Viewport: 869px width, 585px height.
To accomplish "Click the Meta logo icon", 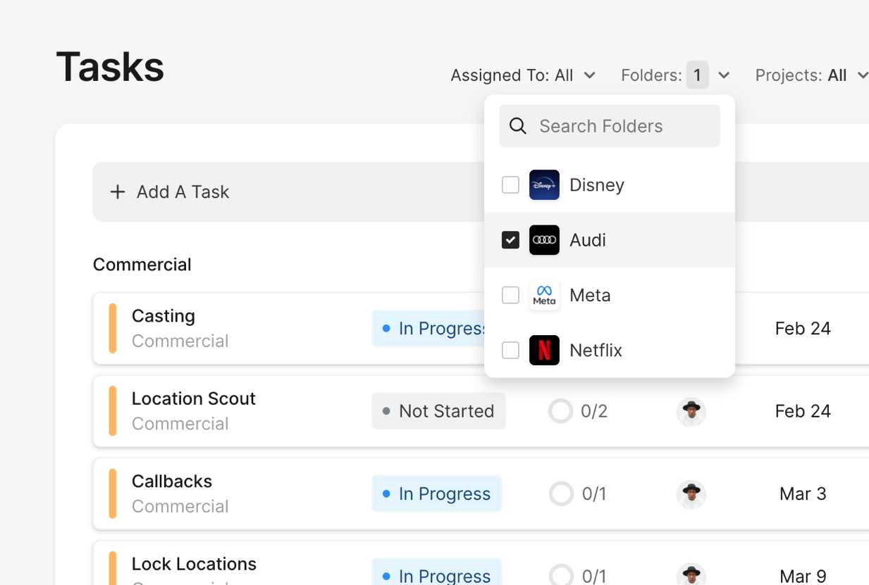I will tap(544, 295).
